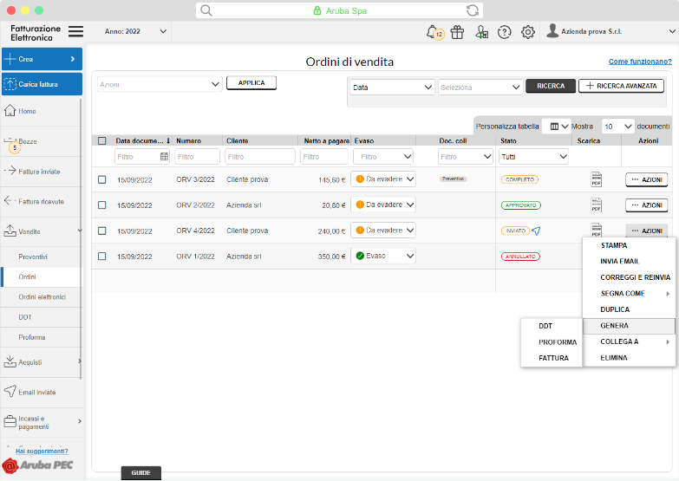Expand Incassi e pagamenti sidebar section
Viewport: 679px width, 481px height.
(79, 421)
